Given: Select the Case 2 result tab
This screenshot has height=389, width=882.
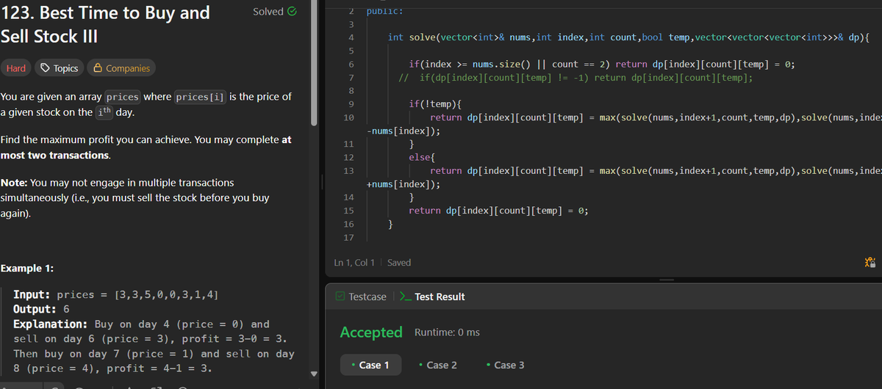Looking at the screenshot, I should [437, 365].
